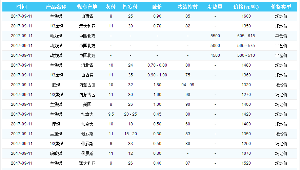Click the 瘦煤 product name cell
This screenshot has height=170, width=300.
pos(56,124)
